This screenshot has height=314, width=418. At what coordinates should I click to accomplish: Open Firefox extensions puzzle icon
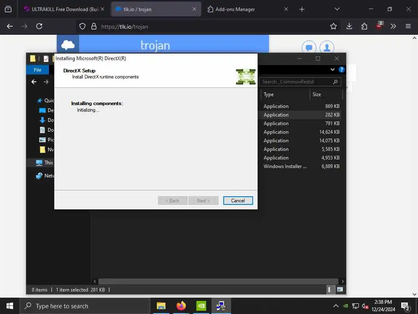pyautogui.click(x=364, y=26)
